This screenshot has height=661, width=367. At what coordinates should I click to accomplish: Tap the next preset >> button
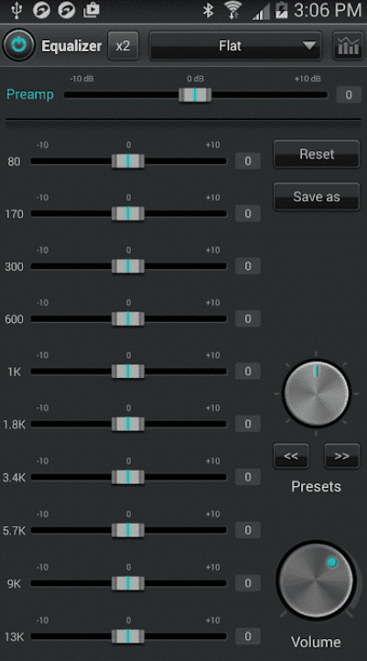[341, 456]
